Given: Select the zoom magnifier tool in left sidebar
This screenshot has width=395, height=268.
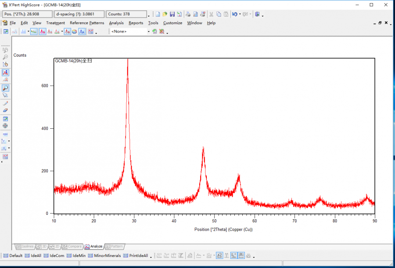Looking at the screenshot, I should (x=5, y=88).
